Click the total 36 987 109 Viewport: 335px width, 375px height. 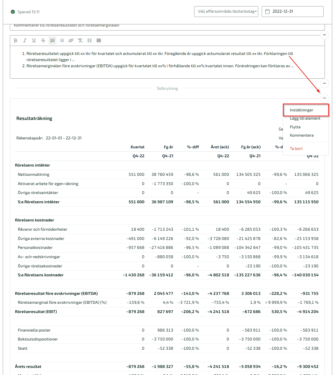pos(162,202)
